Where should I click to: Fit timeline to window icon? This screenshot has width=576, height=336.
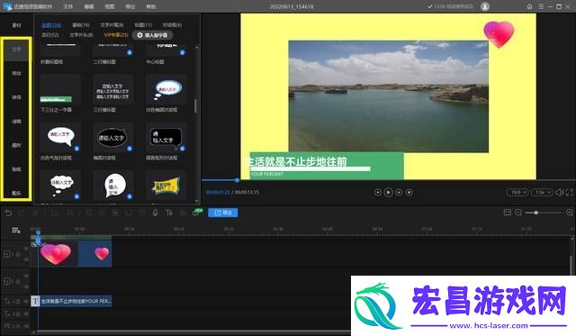[508, 213]
